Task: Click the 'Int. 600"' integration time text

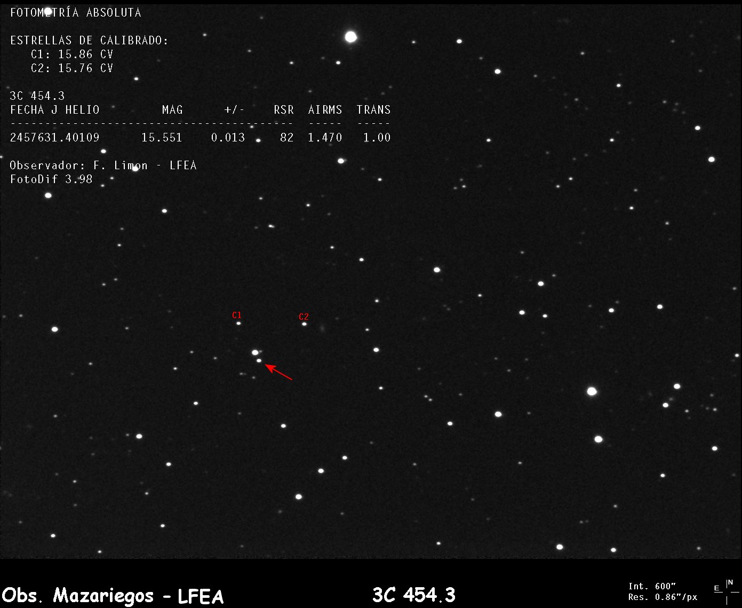Action: [652, 587]
